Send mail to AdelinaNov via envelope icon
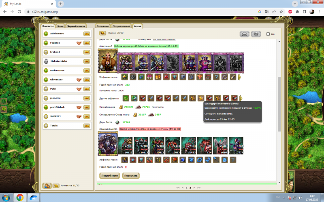The width and height of the screenshot is (324, 202). 87,34
